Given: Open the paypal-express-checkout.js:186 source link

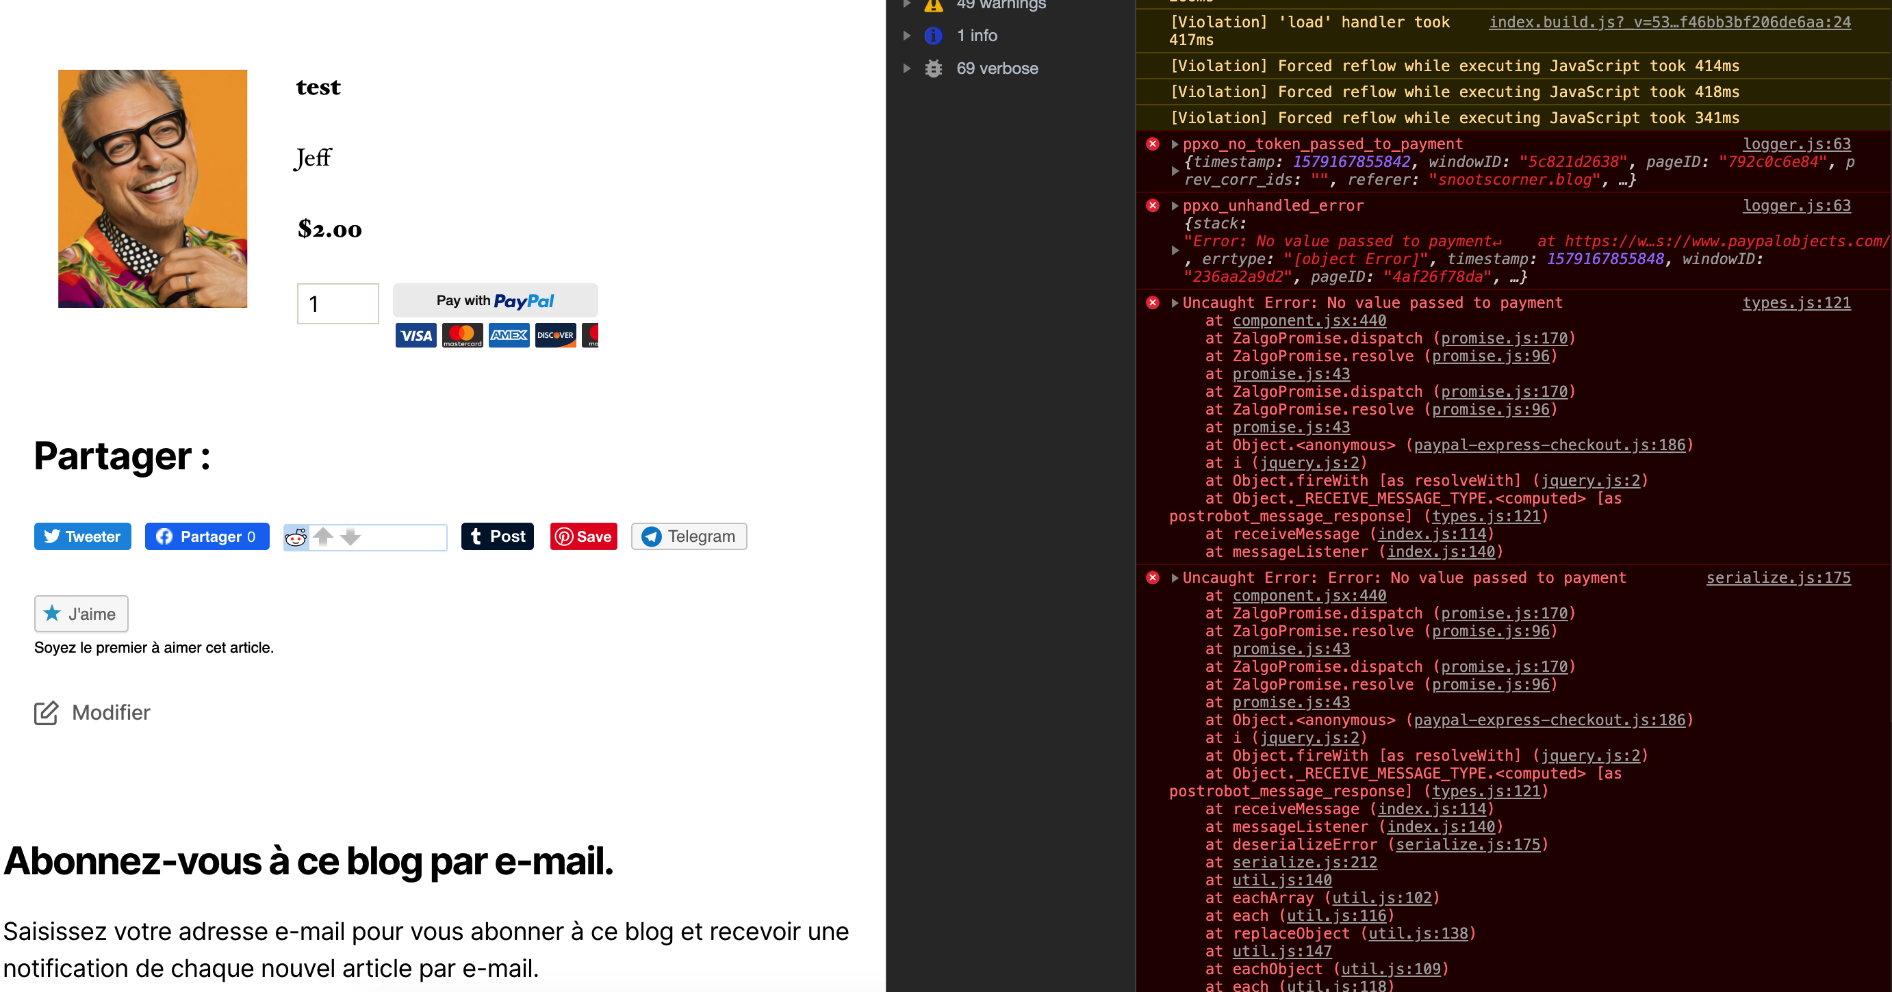Looking at the screenshot, I should (x=1549, y=445).
